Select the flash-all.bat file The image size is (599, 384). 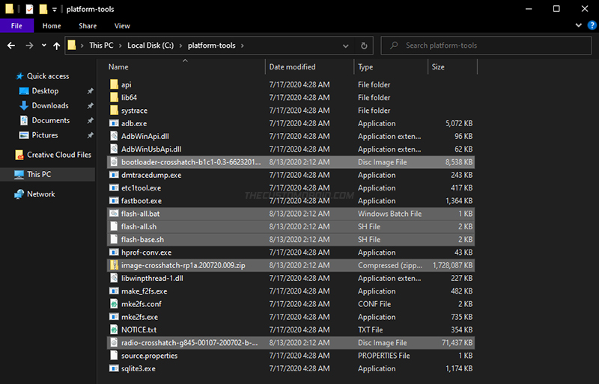coord(291,214)
